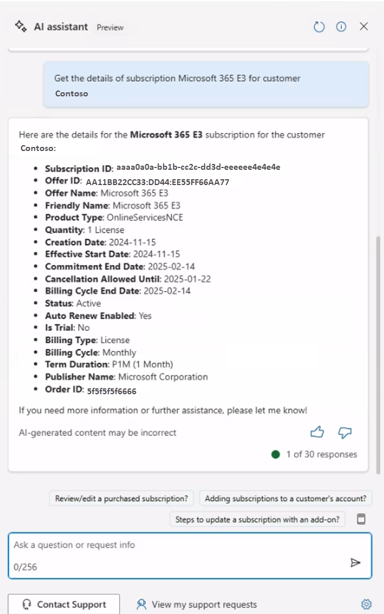Click the AI assistant sparkle icon
The width and height of the screenshot is (384, 614).
pos(21,26)
